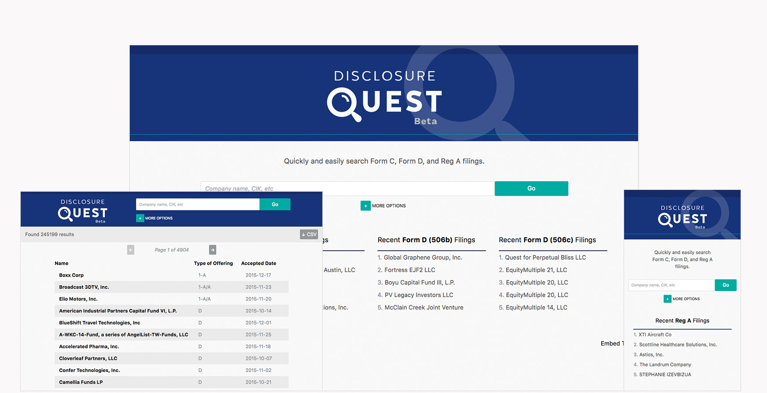The width and height of the screenshot is (767, 393).
Task: Click Recent Form D (506c) Filings heading
Action: tap(548, 240)
